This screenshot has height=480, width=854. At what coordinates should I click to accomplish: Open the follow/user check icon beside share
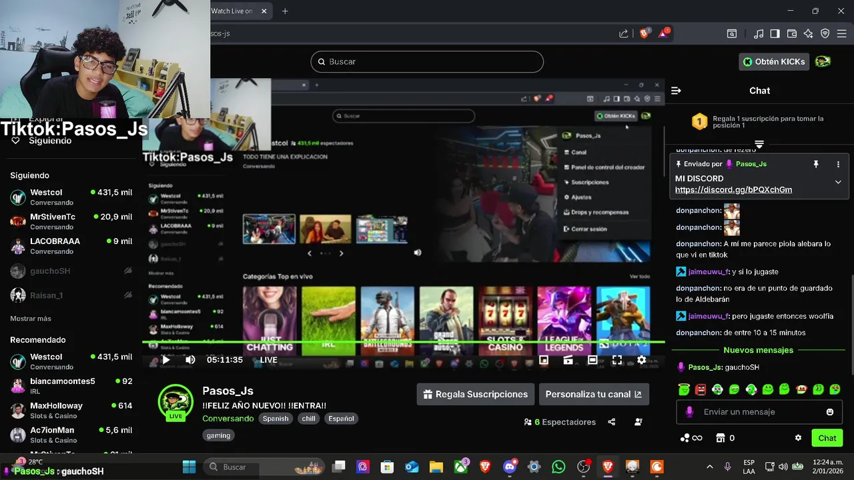[x=638, y=422]
